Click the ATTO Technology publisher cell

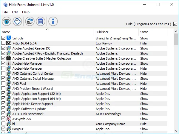[108, 114]
